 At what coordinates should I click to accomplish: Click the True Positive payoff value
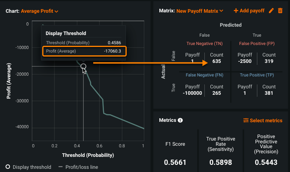tap(245, 93)
